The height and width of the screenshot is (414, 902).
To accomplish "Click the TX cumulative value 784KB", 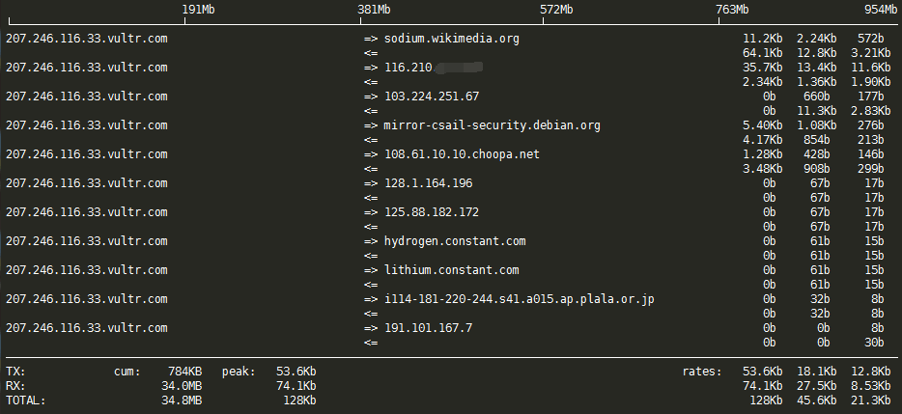I will point(184,372).
